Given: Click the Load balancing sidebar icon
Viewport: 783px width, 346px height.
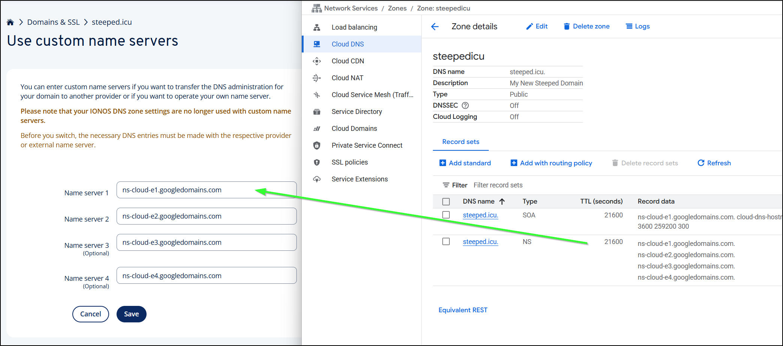Looking at the screenshot, I should pyautogui.click(x=317, y=27).
